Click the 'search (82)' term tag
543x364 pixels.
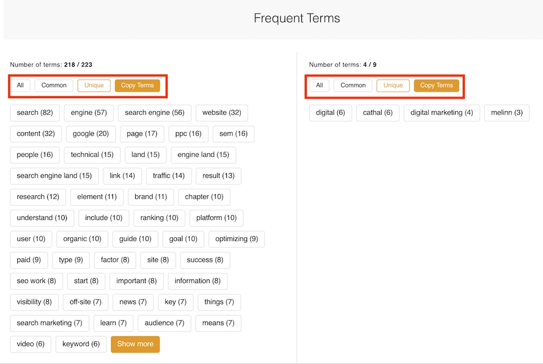(x=35, y=113)
